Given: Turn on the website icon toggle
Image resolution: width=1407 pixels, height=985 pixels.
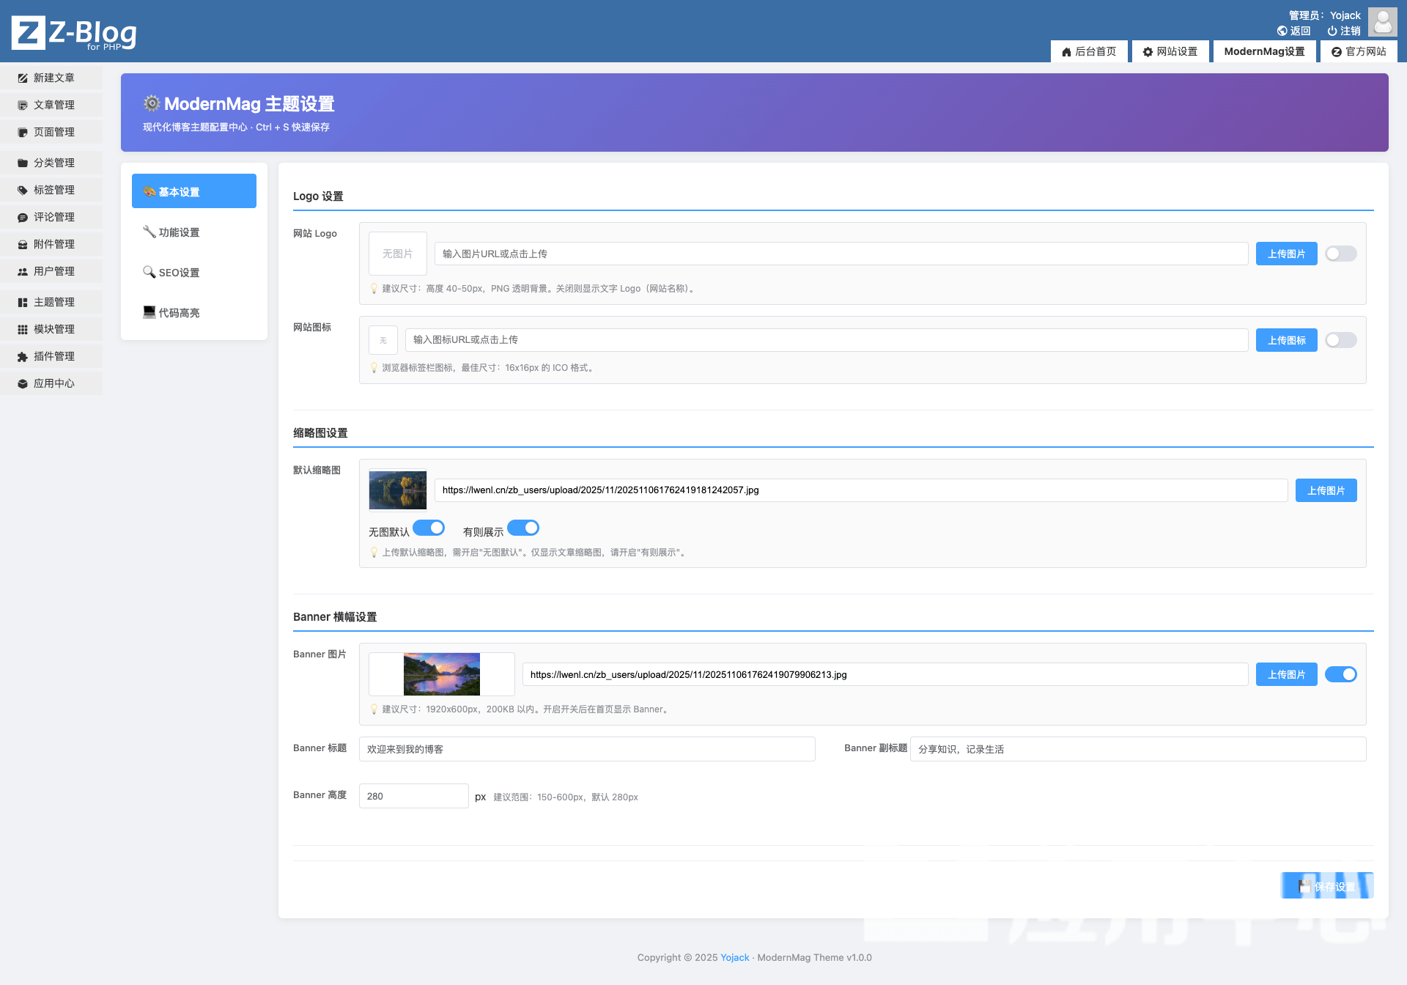Looking at the screenshot, I should pyautogui.click(x=1340, y=340).
